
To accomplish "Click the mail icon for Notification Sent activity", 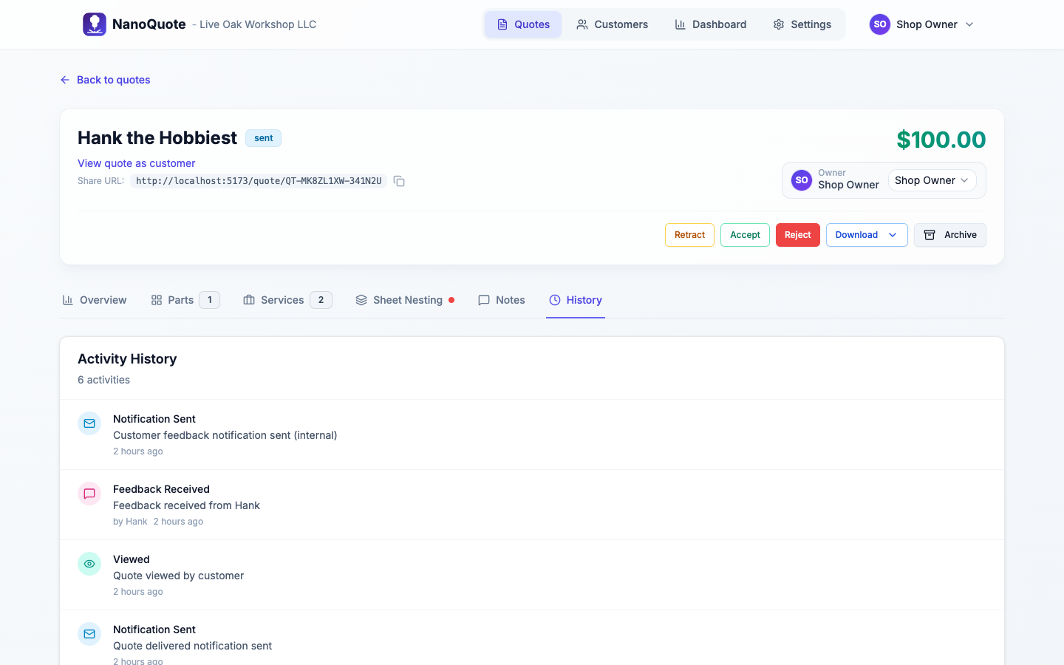I will click(89, 423).
